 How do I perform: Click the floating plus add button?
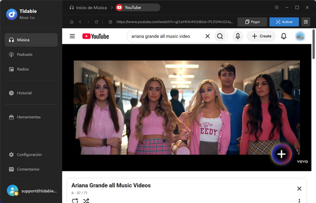point(282,154)
